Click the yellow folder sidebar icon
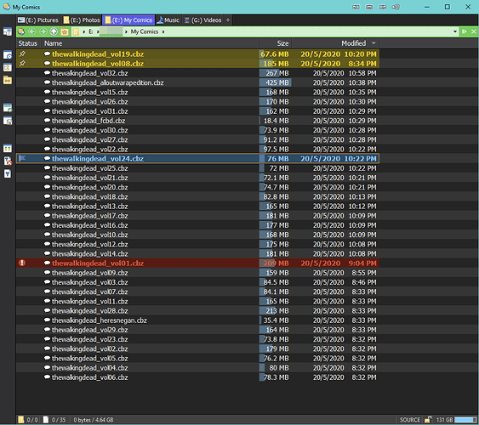Screen dimensions: 479x425 tap(8, 80)
